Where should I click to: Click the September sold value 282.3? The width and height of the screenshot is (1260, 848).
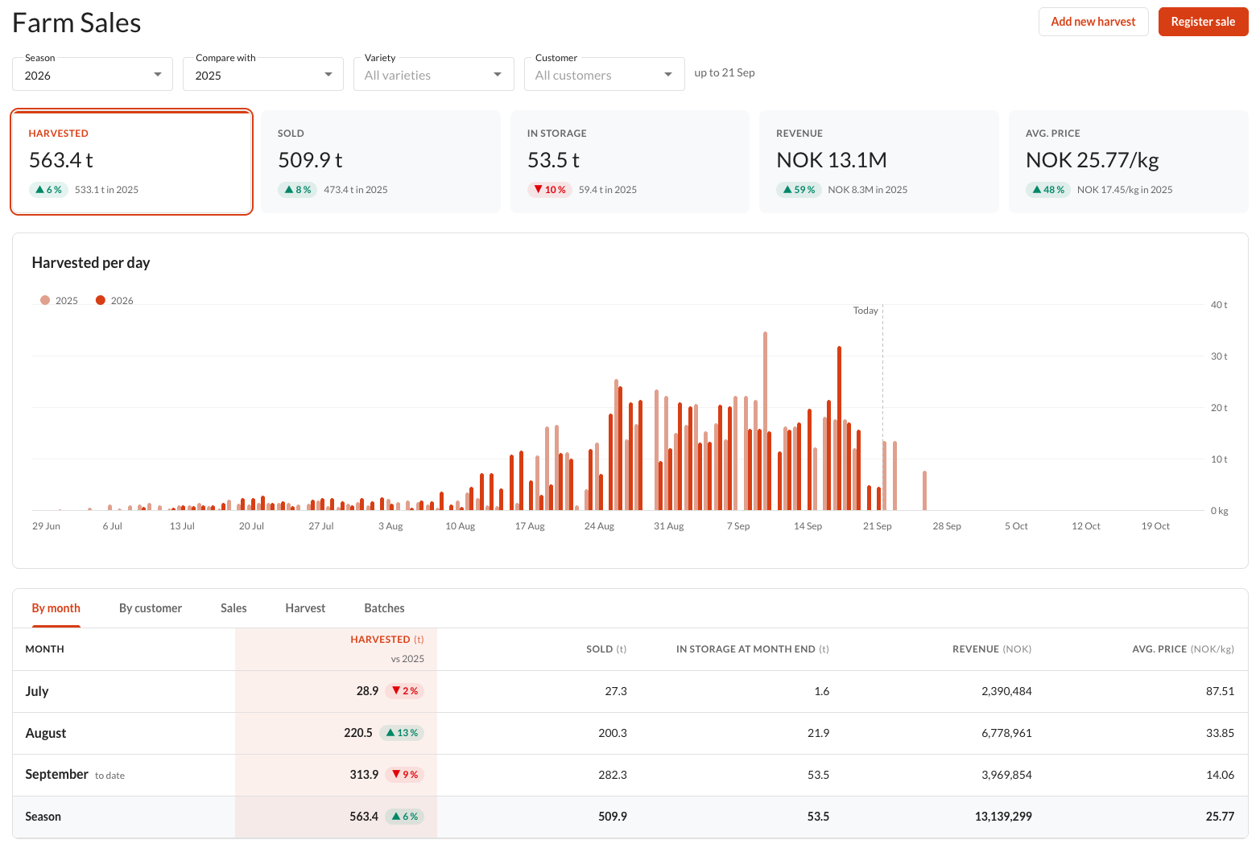(613, 775)
